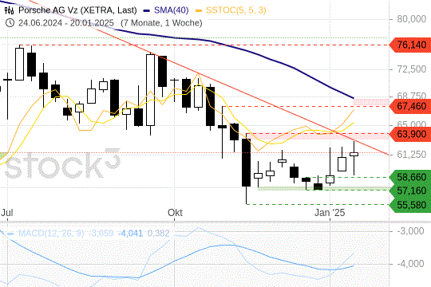Click the Jul time axis label
The width and height of the screenshot is (431, 287).
(x=7, y=213)
